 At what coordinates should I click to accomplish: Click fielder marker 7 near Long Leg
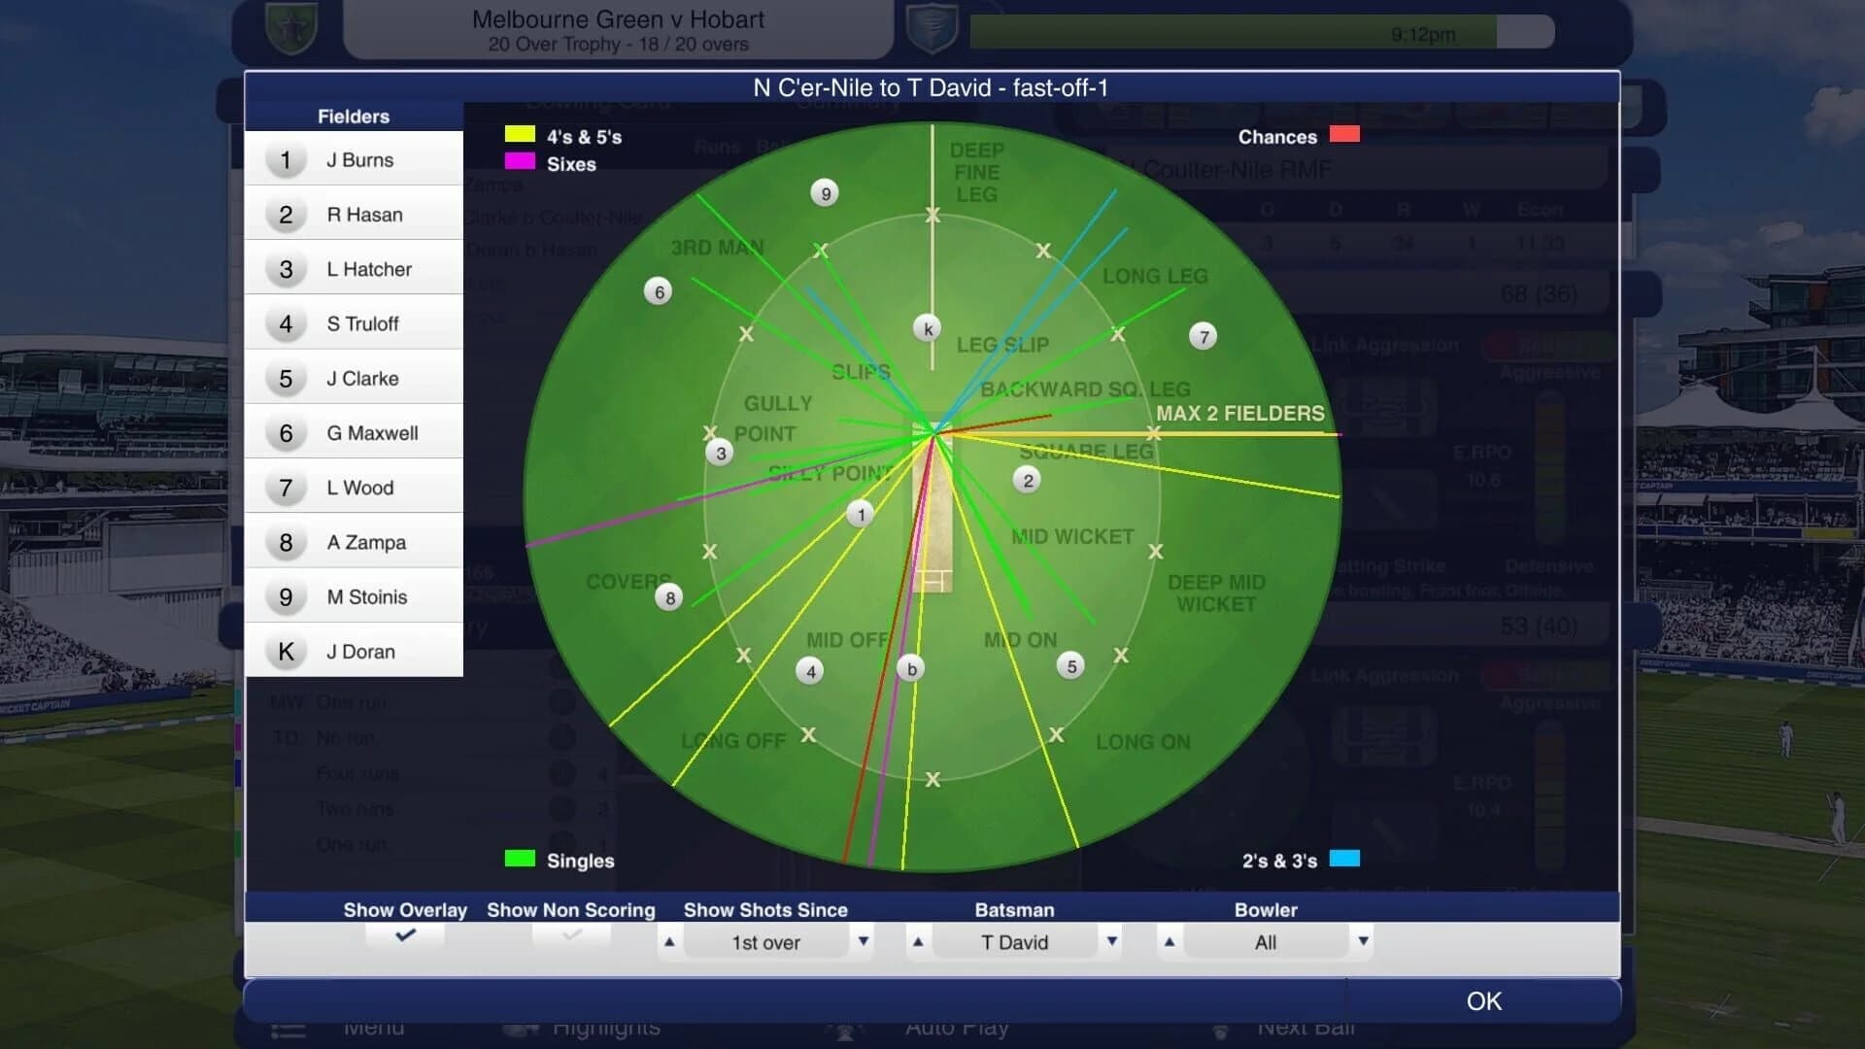(x=1202, y=337)
